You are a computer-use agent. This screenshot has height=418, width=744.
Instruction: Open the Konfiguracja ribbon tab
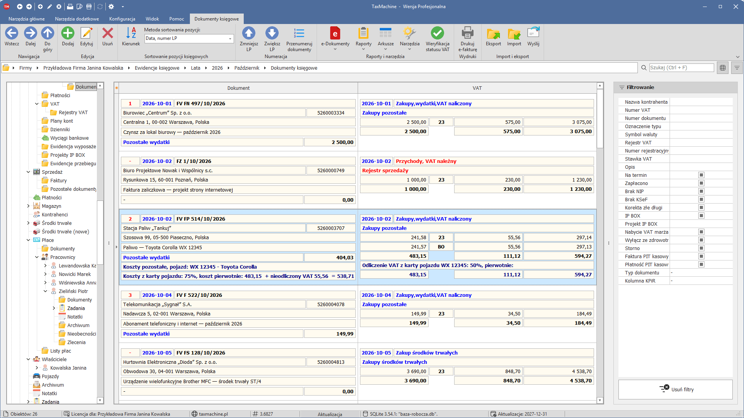(x=122, y=19)
